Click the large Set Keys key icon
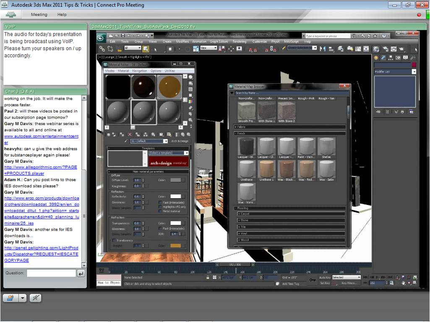Screen dimensions: 430x322 click(313, 280)
